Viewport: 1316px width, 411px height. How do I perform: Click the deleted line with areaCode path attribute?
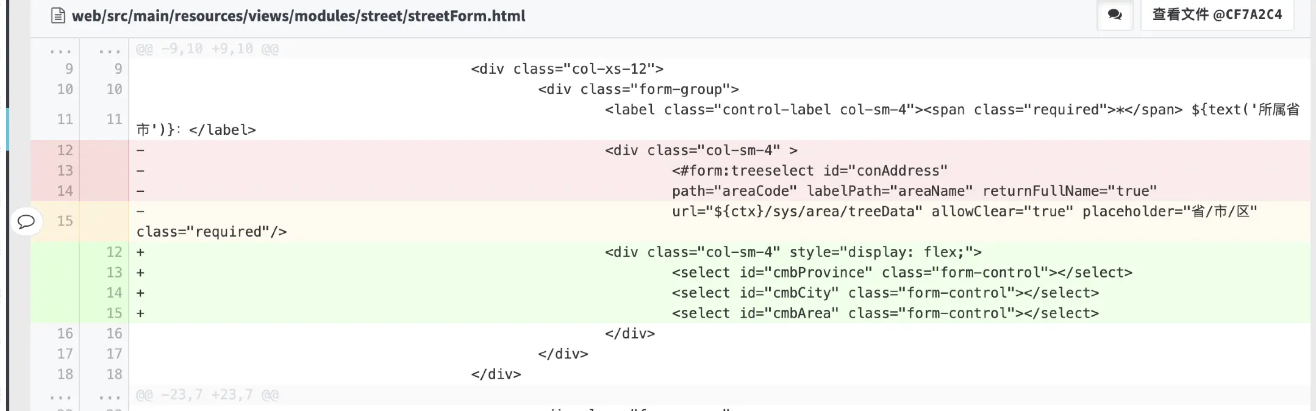(914, 191)
